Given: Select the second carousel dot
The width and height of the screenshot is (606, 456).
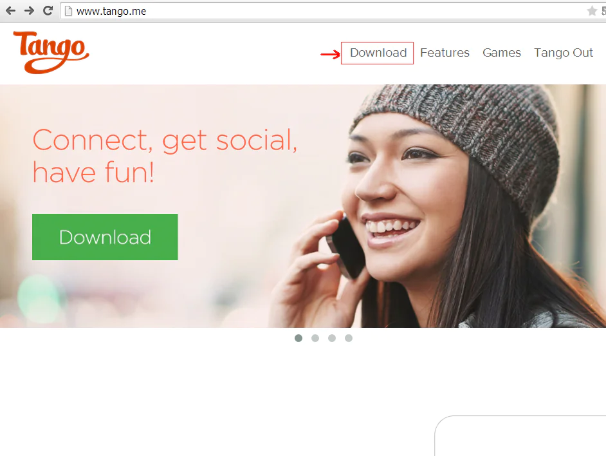Looking at the screenshot, I should point(315,338).
